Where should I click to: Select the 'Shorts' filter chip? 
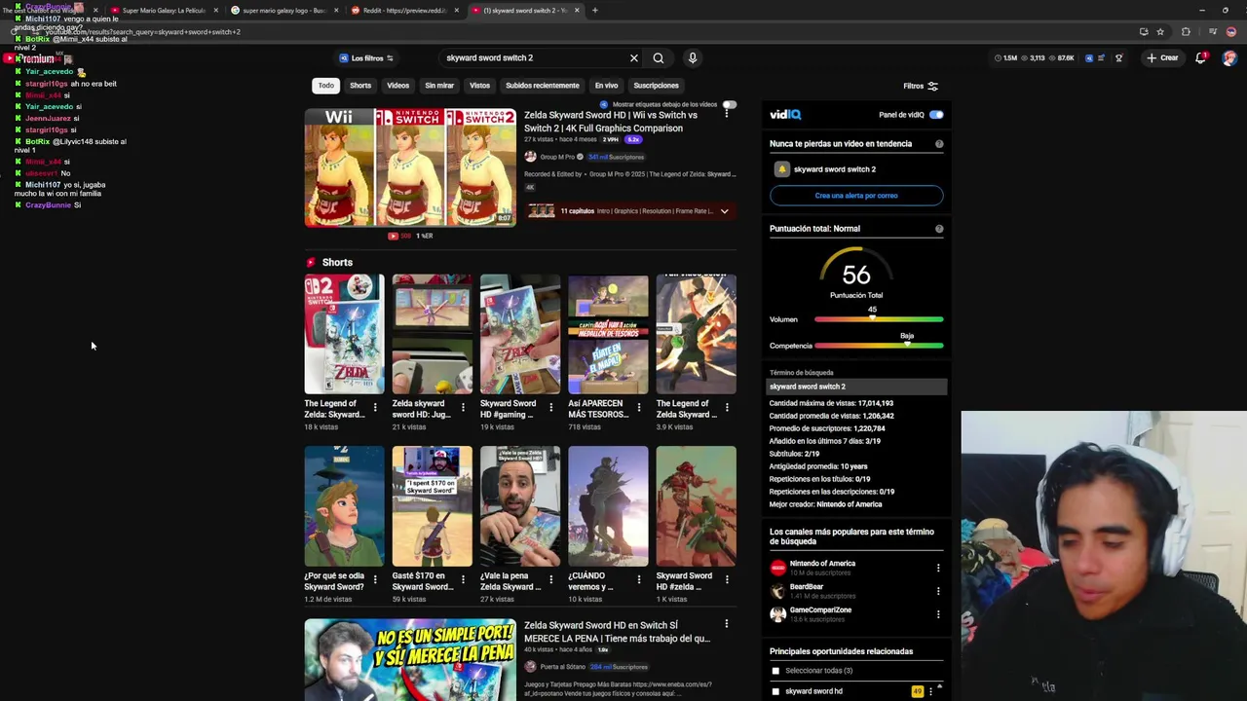tap(360, 86)
